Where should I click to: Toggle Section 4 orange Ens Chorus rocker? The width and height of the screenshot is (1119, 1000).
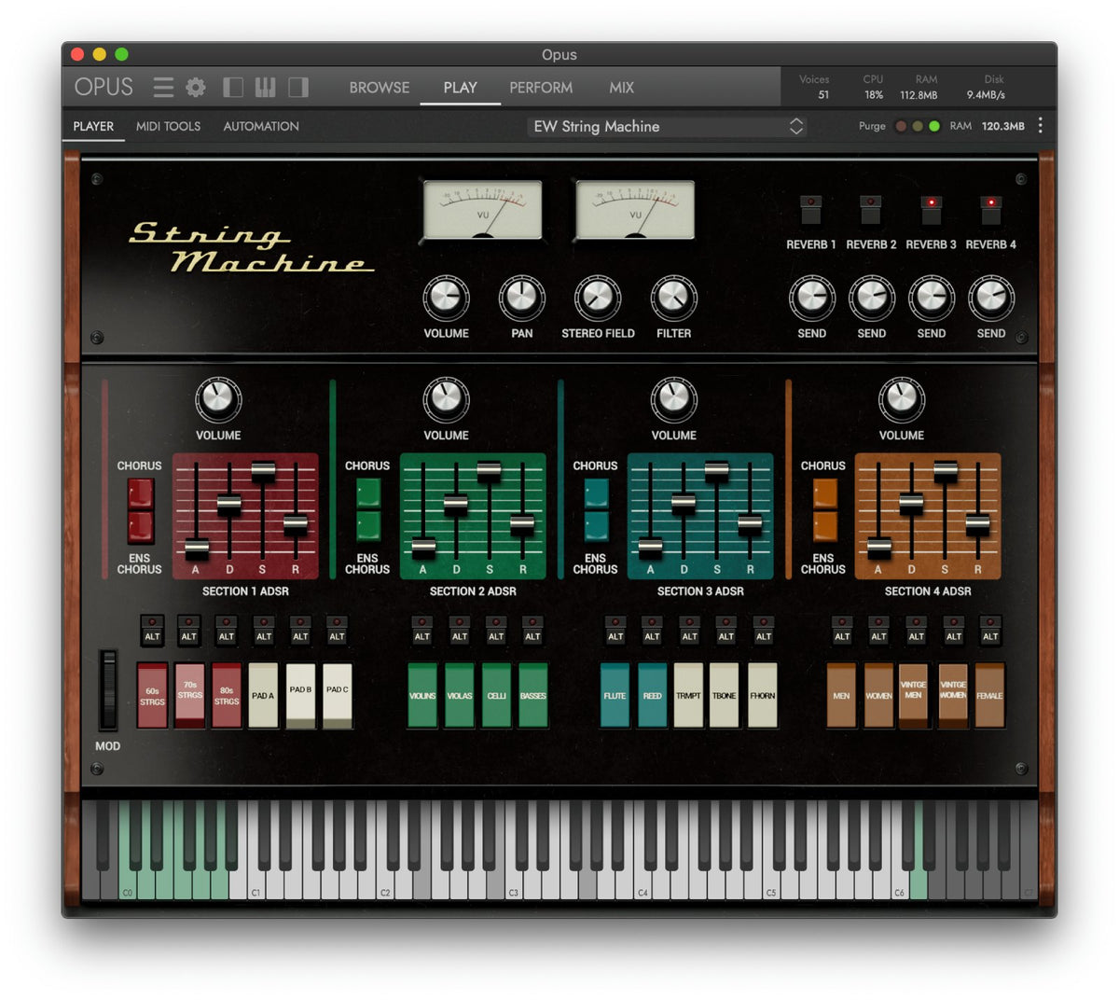[824, 525]
